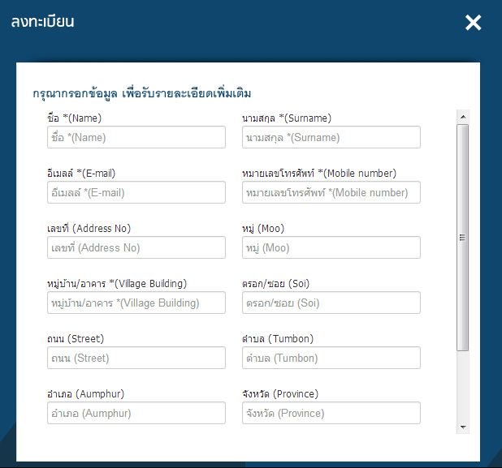Viewport: 502px width, 468px height.
Task: Click the Mobile number label text
Action: [319, 174]
